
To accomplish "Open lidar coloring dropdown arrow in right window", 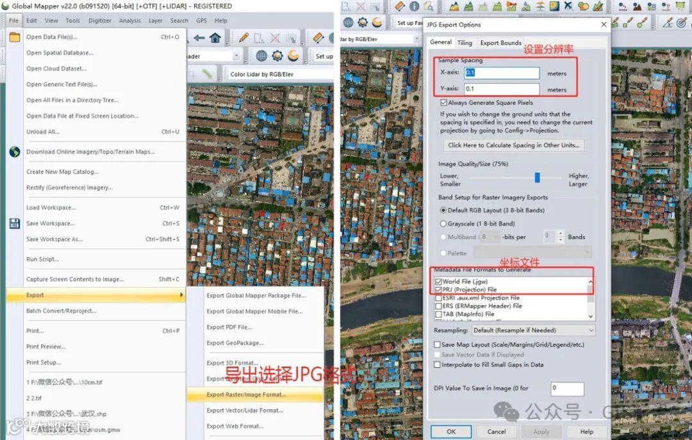I will [x=416, y=39].
